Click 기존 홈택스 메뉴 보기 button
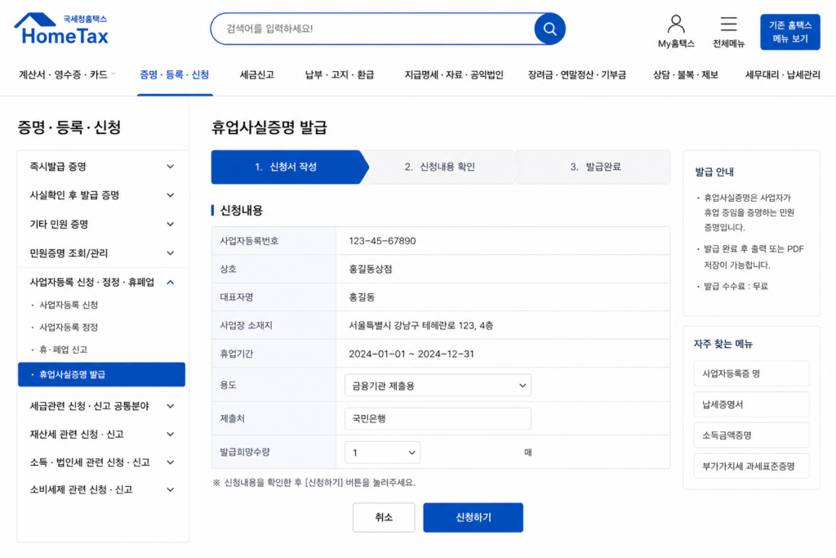836x558 pixels. [x=789, y=32]
